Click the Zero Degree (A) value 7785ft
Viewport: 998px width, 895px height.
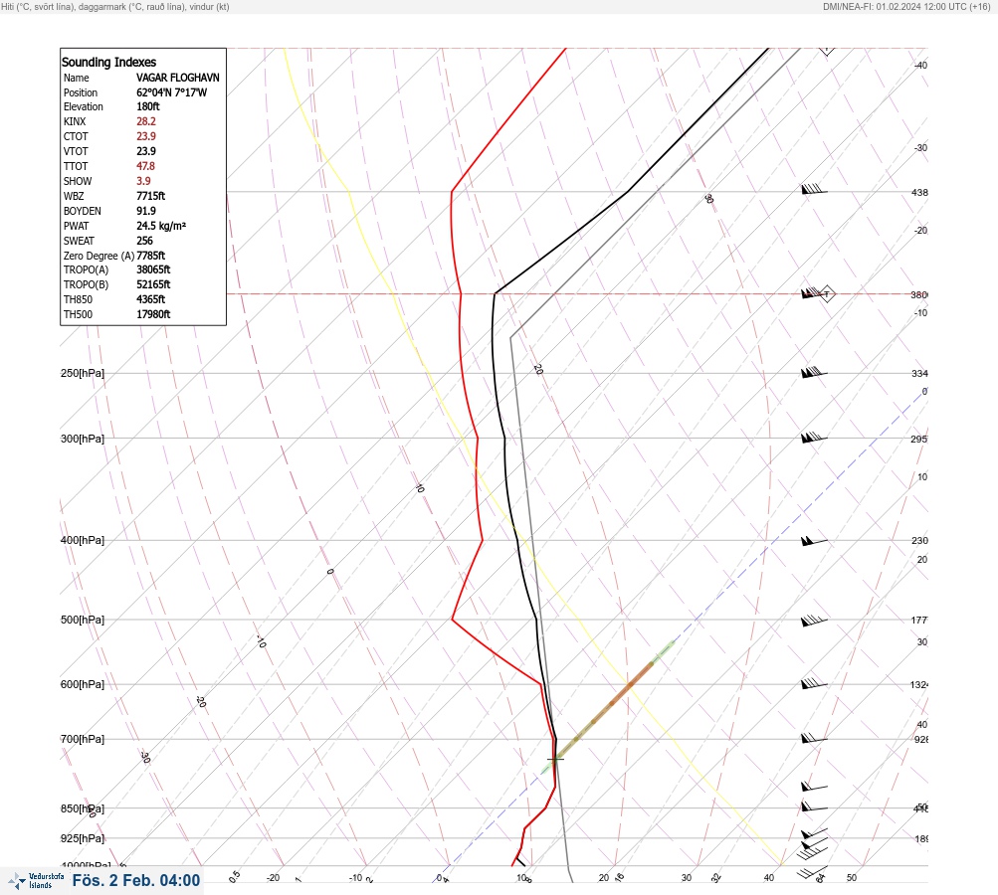[x=151, y=256]
